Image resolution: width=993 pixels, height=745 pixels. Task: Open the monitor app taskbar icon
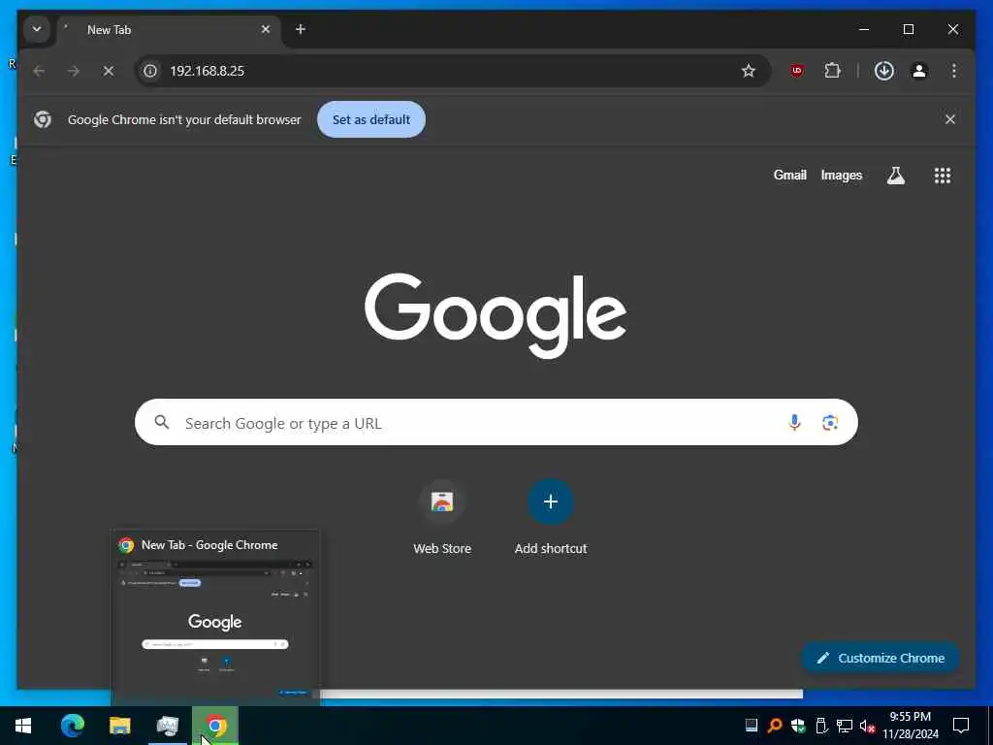pos(167,726)
